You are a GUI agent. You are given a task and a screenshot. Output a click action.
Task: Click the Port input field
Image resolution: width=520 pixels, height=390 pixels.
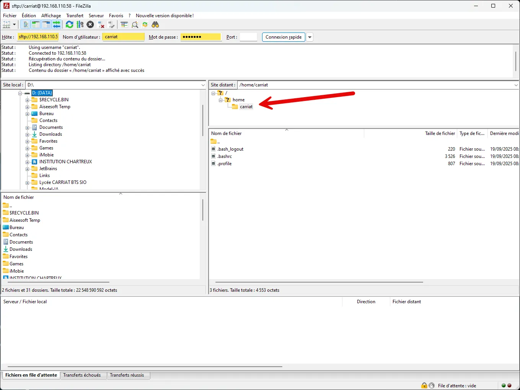click(248, 37)
